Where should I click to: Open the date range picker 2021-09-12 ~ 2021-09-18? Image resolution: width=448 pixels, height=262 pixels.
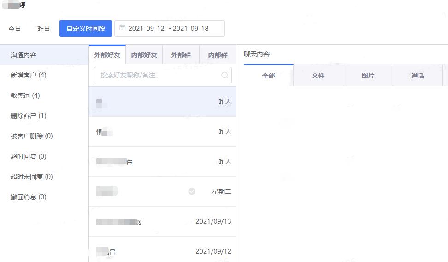tap(170, 29)
